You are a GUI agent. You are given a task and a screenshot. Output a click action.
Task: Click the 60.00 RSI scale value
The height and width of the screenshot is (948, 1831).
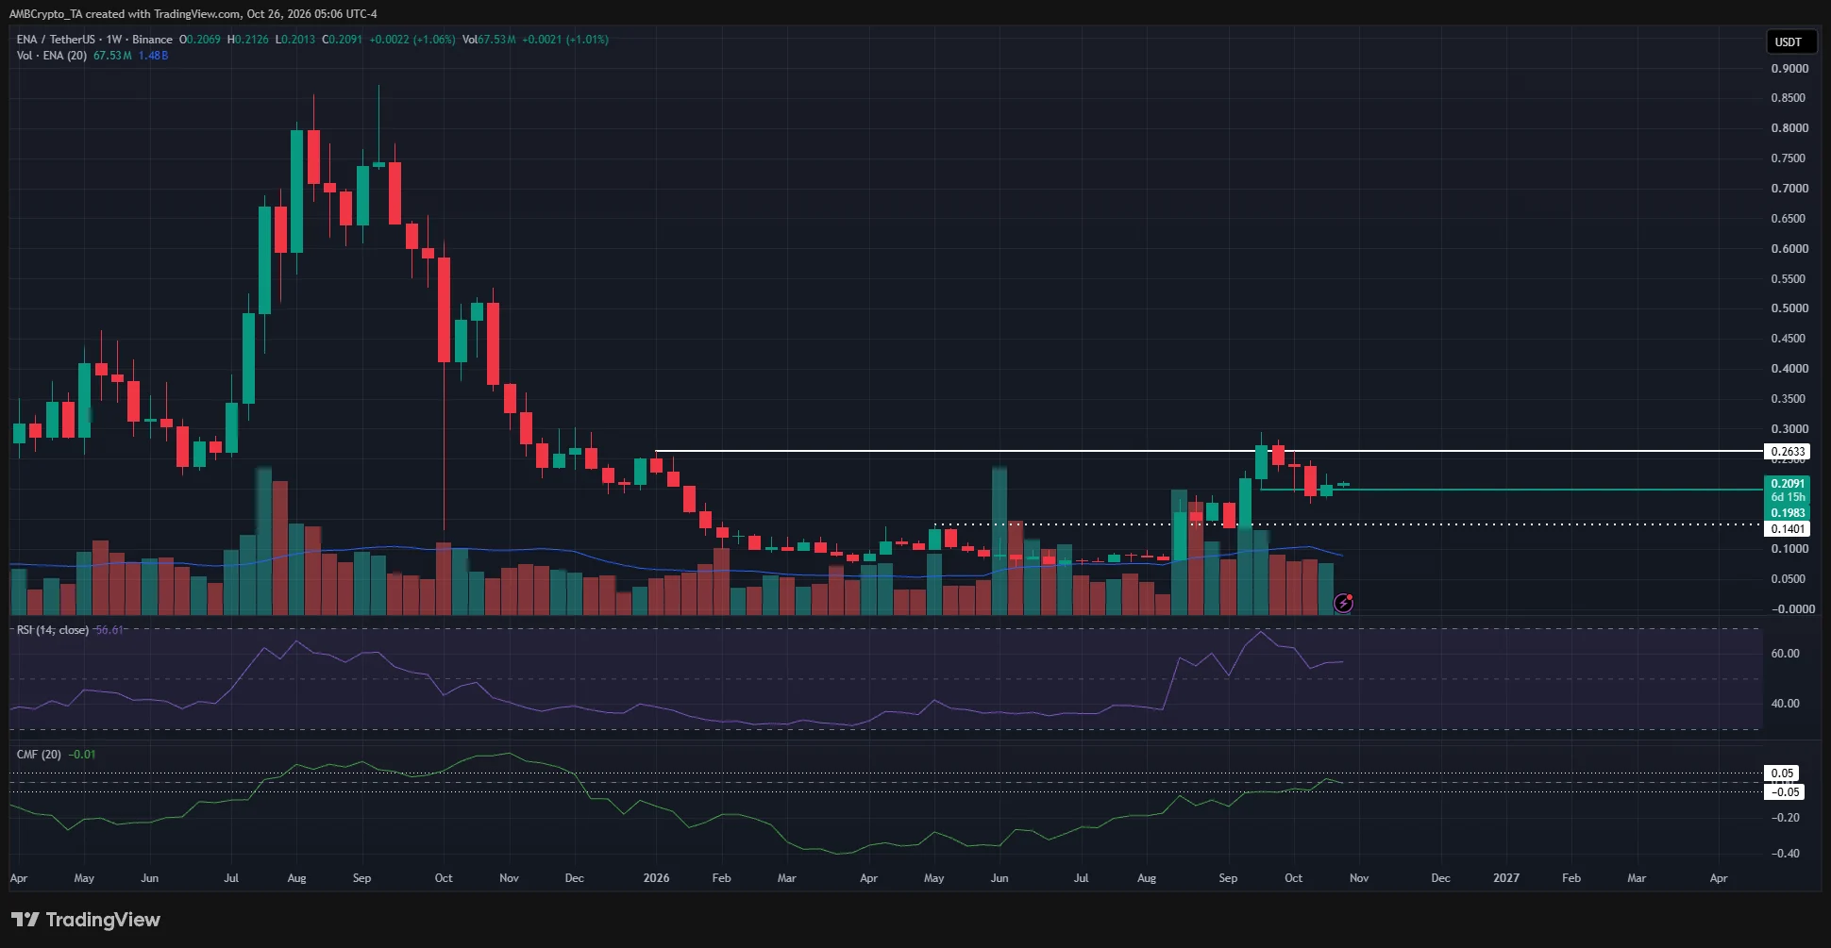1785,654
